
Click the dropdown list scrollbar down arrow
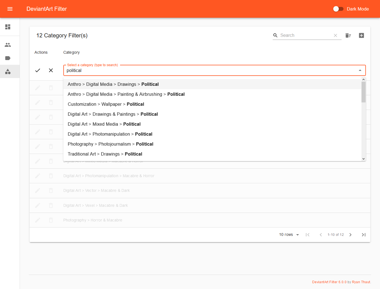(x=363, y=159)
